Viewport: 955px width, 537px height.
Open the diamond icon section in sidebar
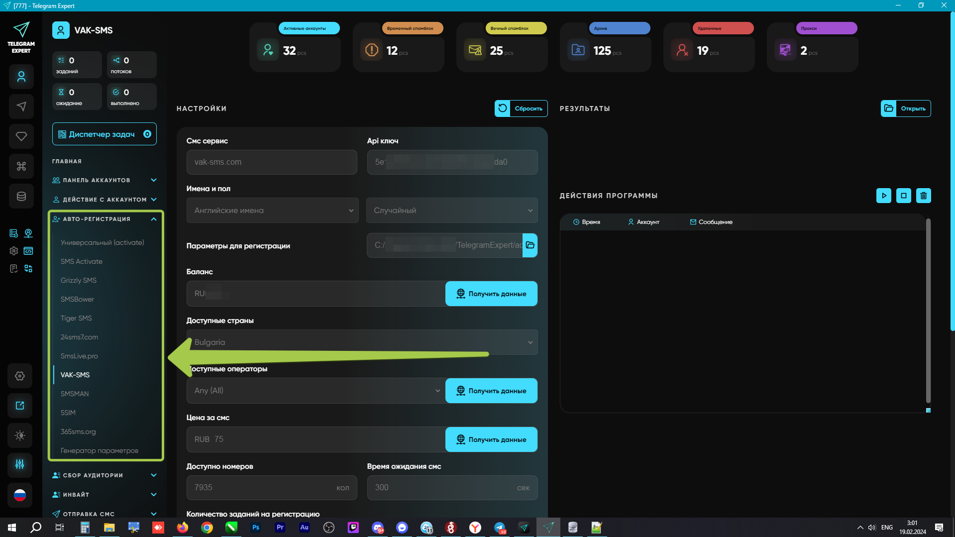[x=21, y=136]
